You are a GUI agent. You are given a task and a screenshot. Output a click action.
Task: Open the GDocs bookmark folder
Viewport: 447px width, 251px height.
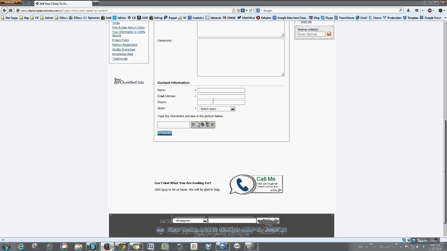(x=61, y=18)
